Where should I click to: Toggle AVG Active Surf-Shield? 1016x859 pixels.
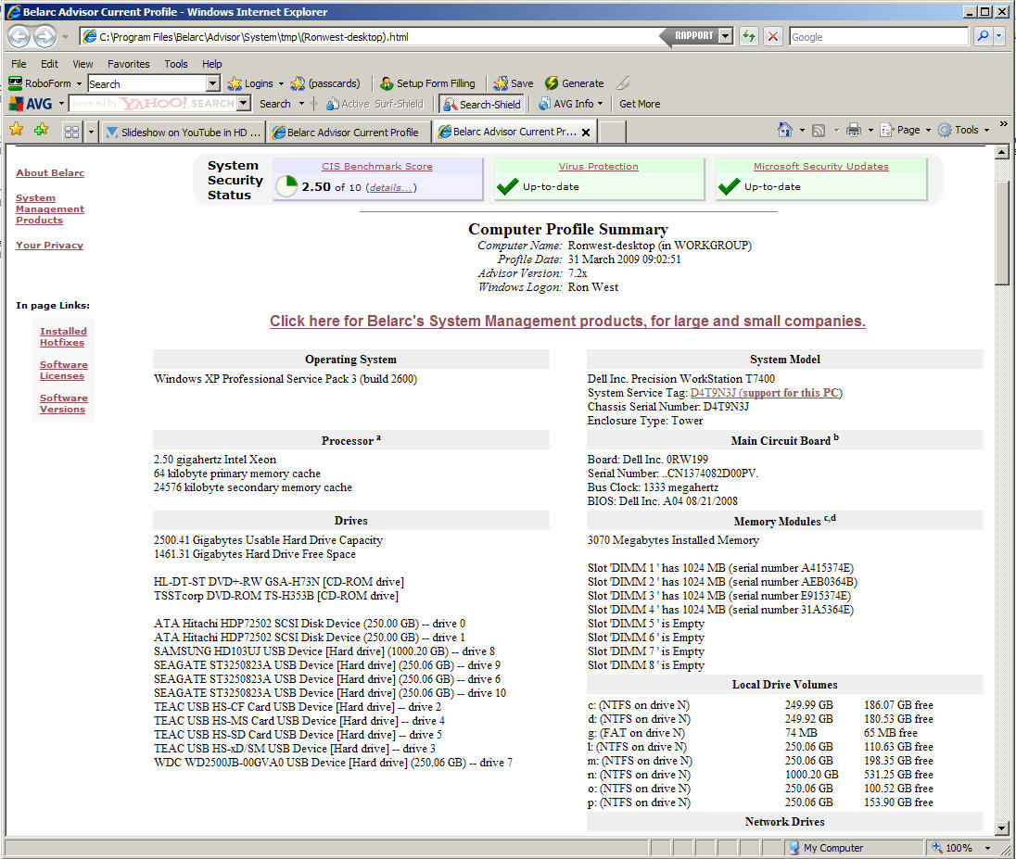374,104
